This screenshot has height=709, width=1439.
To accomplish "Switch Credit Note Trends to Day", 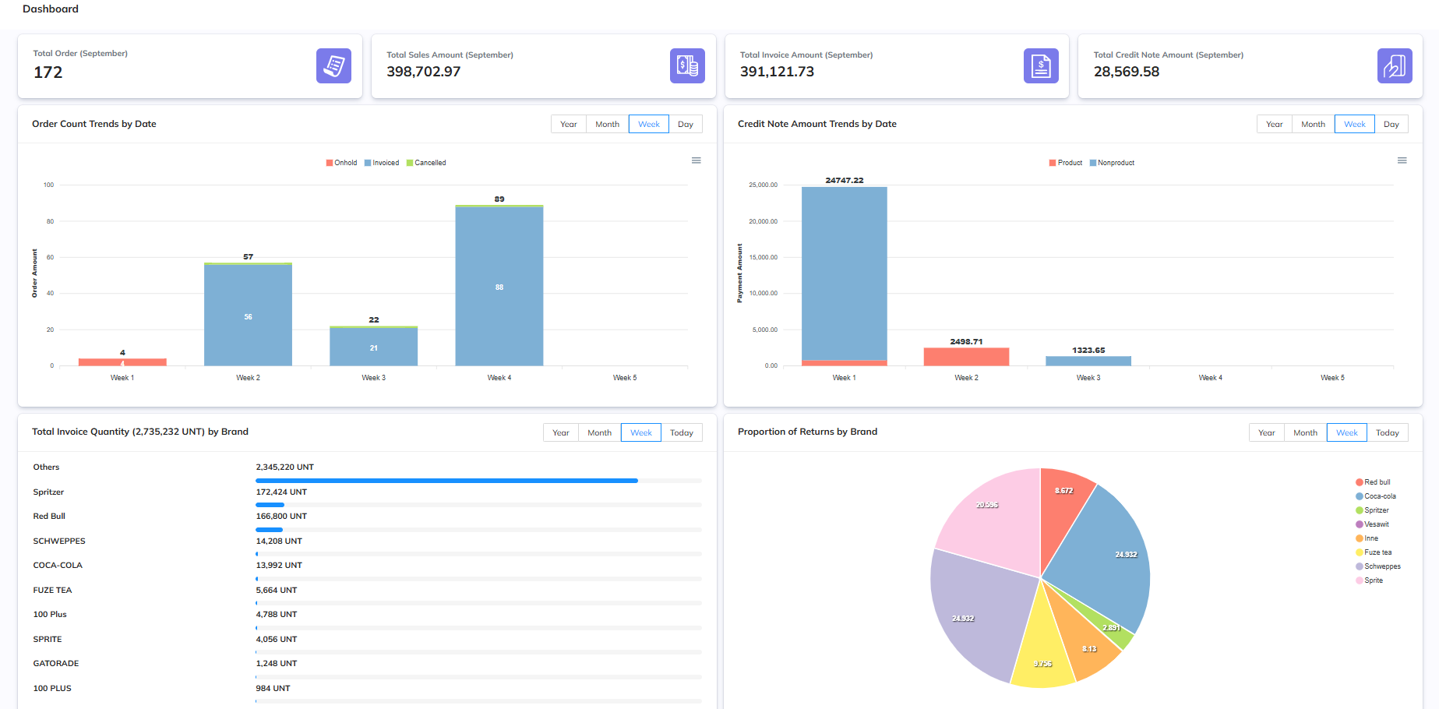I will (1391, 124).
